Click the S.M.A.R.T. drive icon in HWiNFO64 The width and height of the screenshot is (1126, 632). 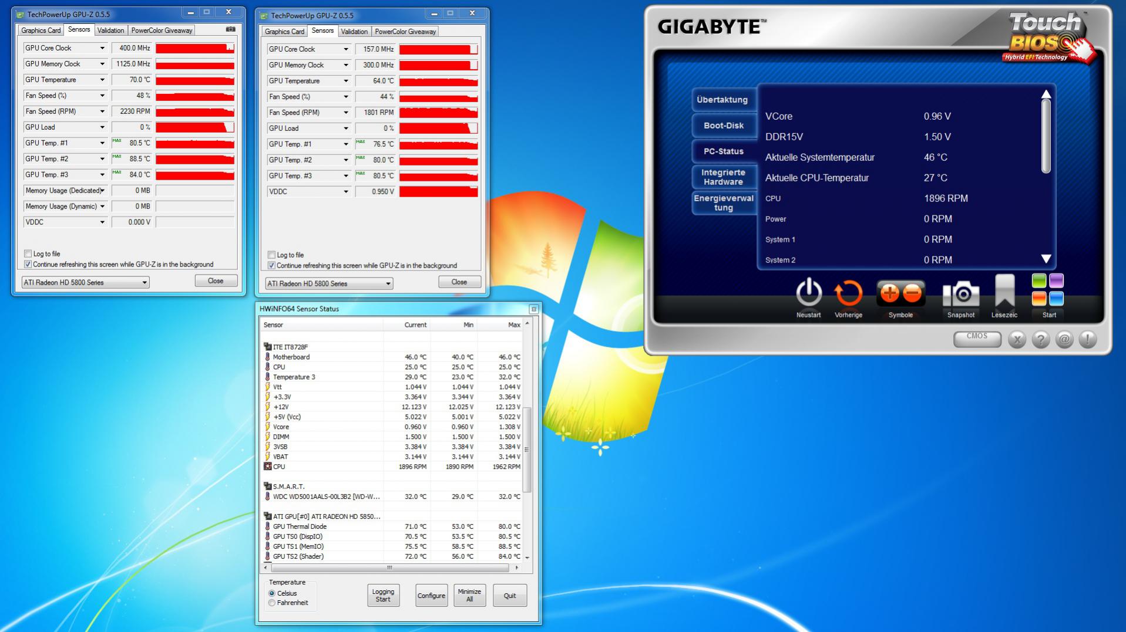click(268, 486)
